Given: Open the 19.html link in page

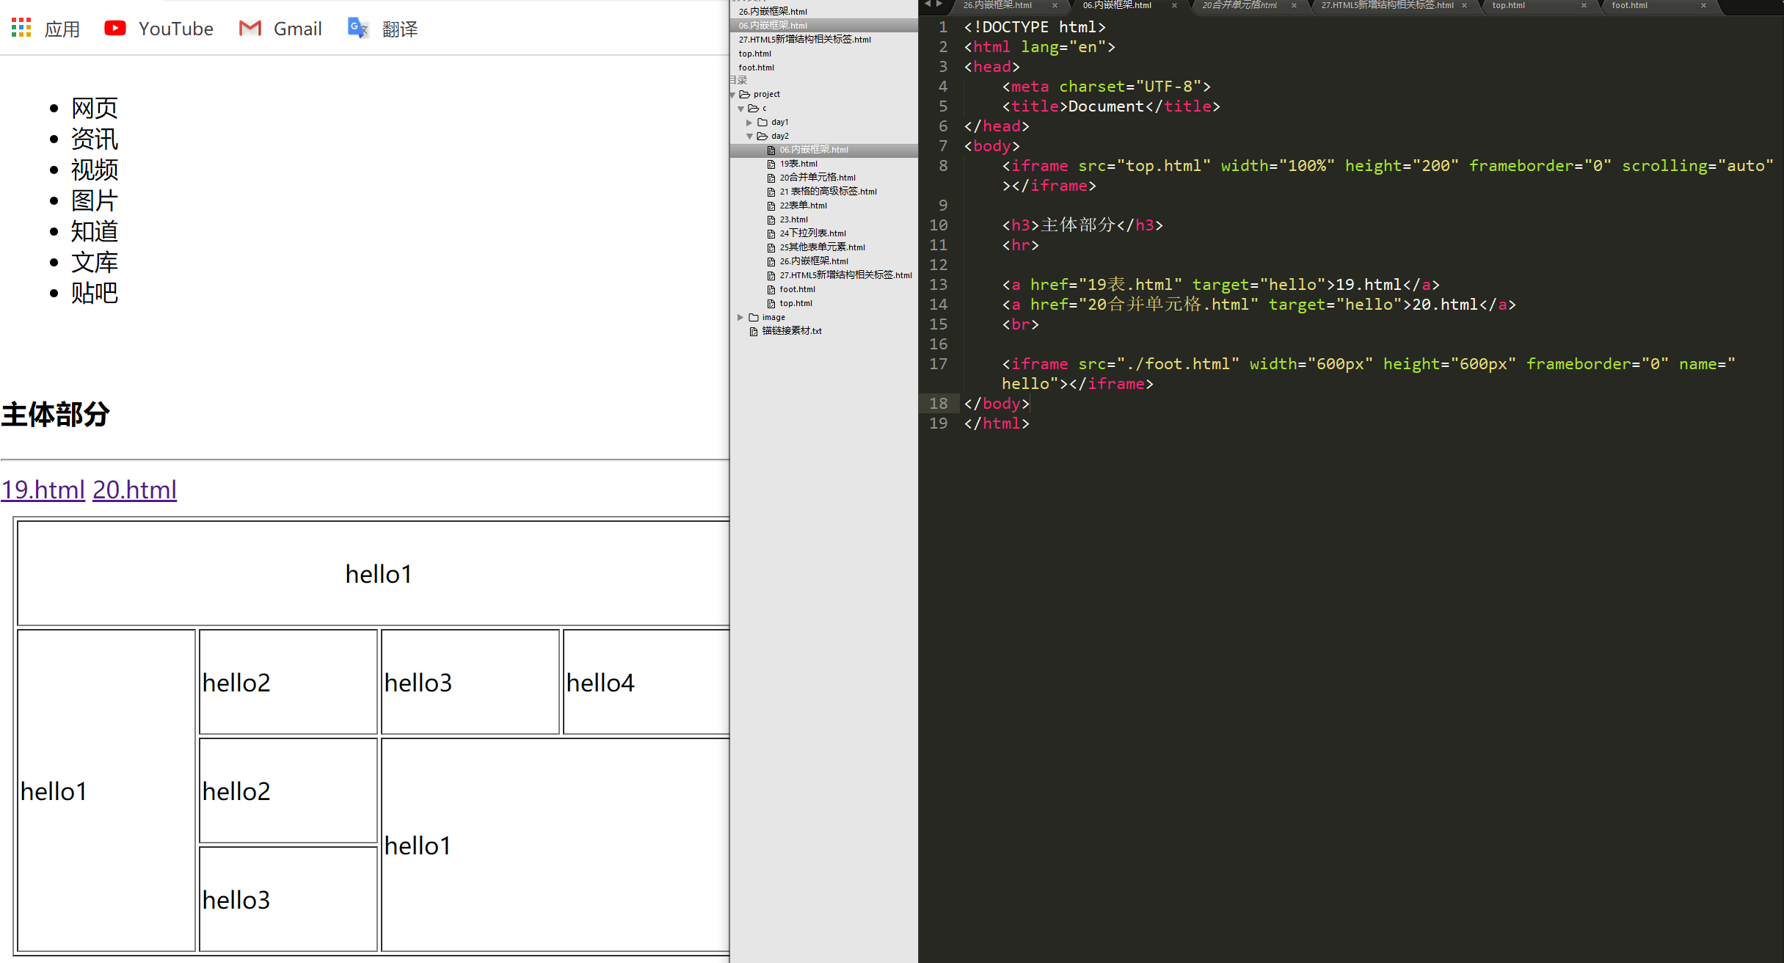Looking at the screenshot, I should 43,490.
